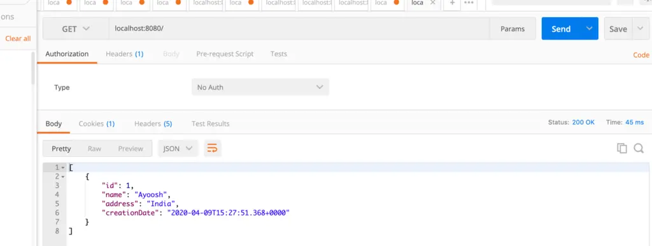Click the localhost:8080/ URL field
The image size is (652, 246).
(x=299, y=29)
